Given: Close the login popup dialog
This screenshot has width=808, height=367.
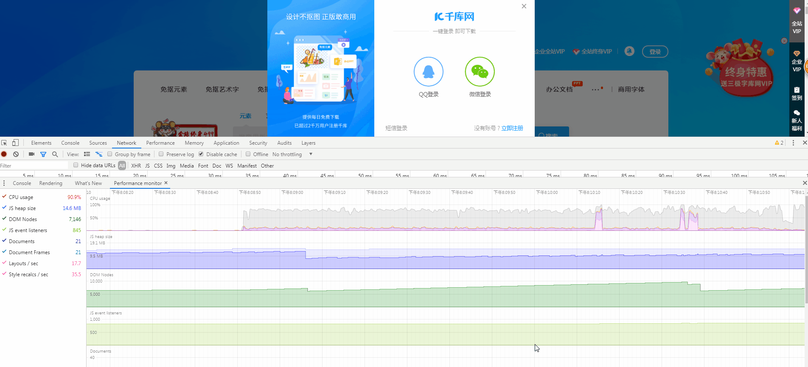Looking at the screenshot, I should point(524,6).
